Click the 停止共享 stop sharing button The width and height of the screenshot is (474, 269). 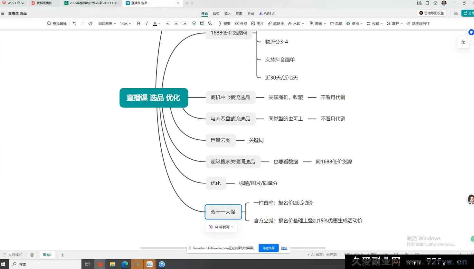pos(268,248)
